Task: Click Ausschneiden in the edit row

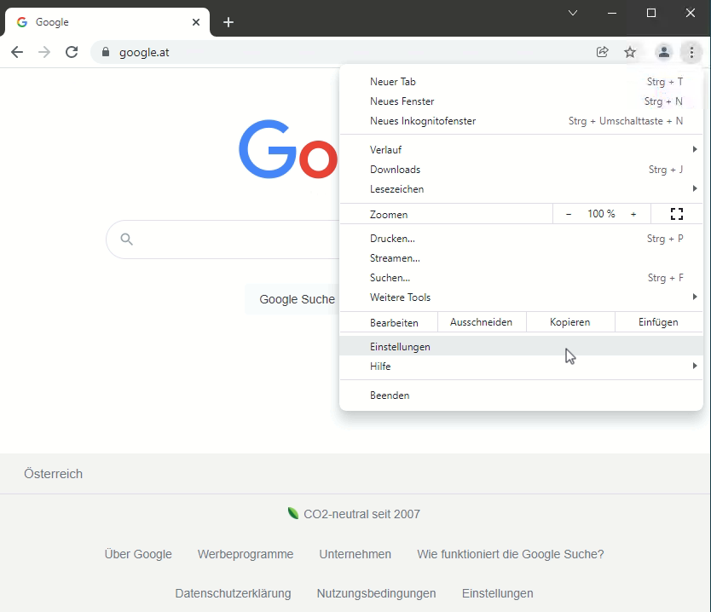Action: pyautogui.click(x=482, y=322)
